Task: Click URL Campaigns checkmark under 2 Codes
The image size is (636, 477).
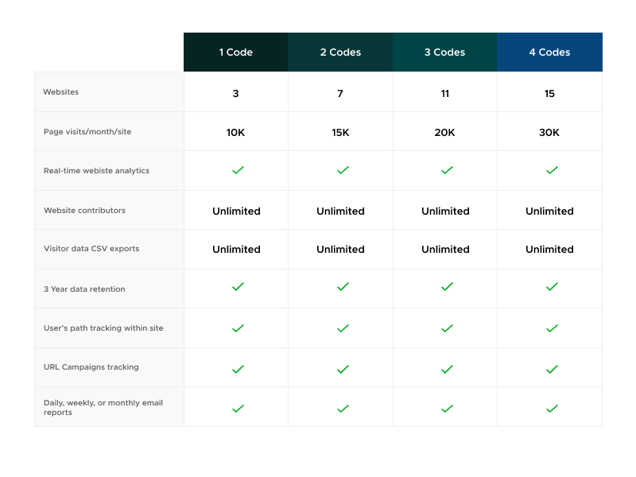Action: pos(343,369)
